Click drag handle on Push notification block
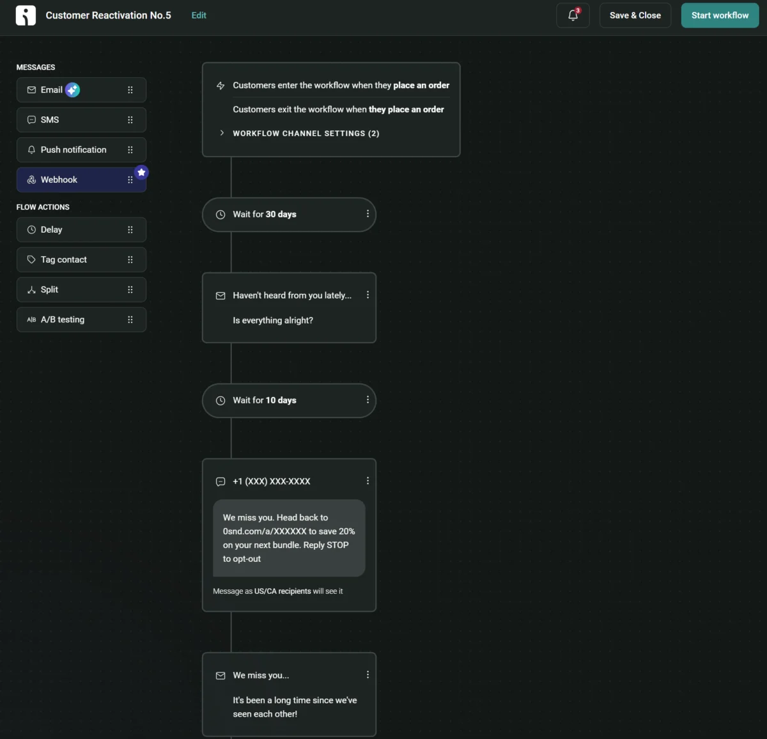Image resolution: width=767 pixels, height=739 pixels. (130, 150)
